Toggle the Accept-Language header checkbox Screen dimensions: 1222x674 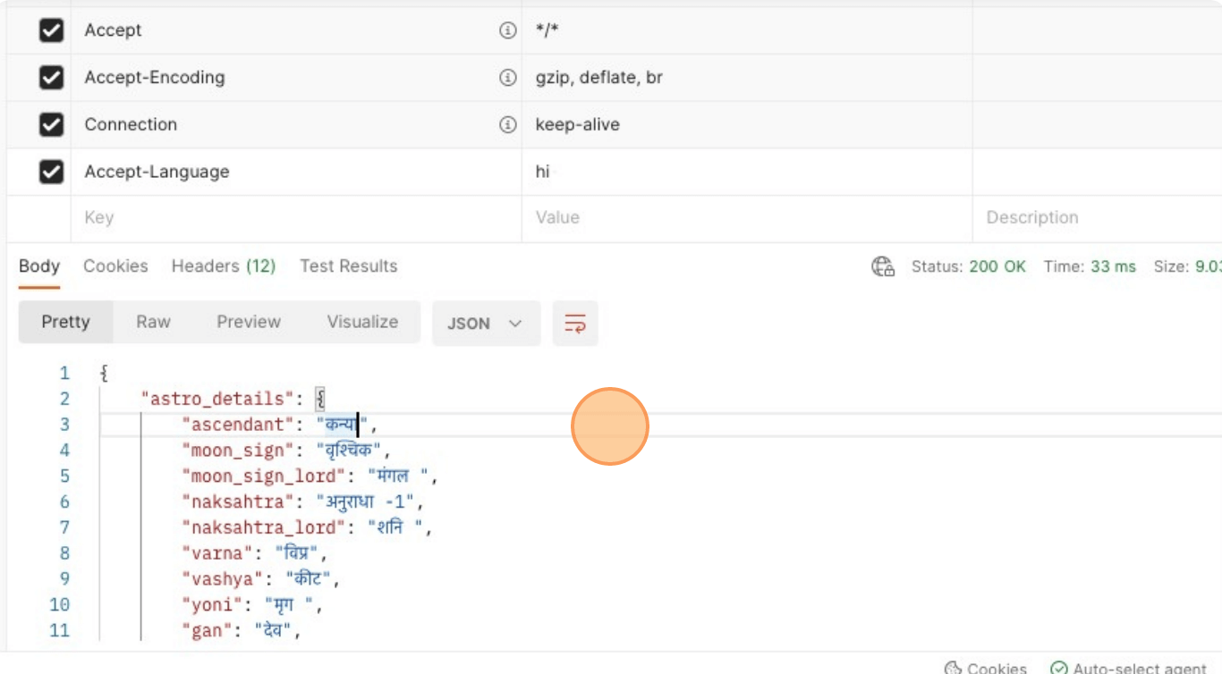51,172
